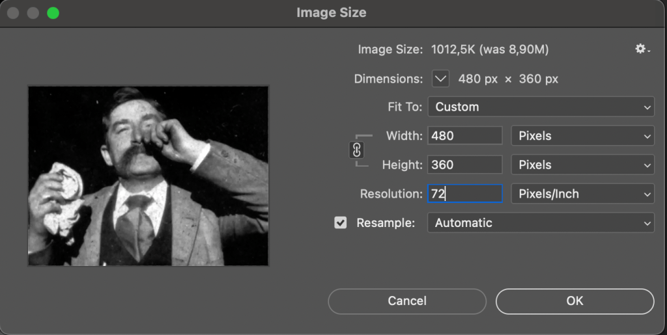This screenshot has width=667, height=335.
Task: Open the Pixels/Inch resolution units dropdown
Action: click(x=582, y=194)
